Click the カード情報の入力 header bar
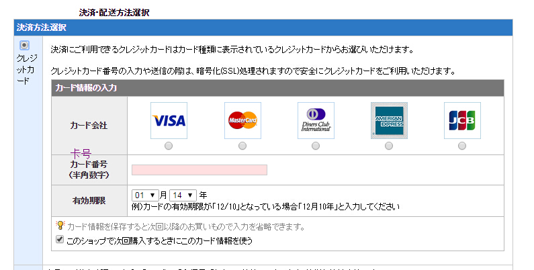534x270 pixels. pyautogui.click(x=87, y=88)
